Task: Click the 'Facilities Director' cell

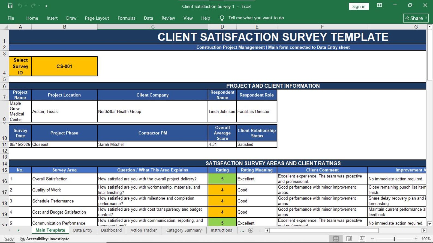Action: (257, 111)
